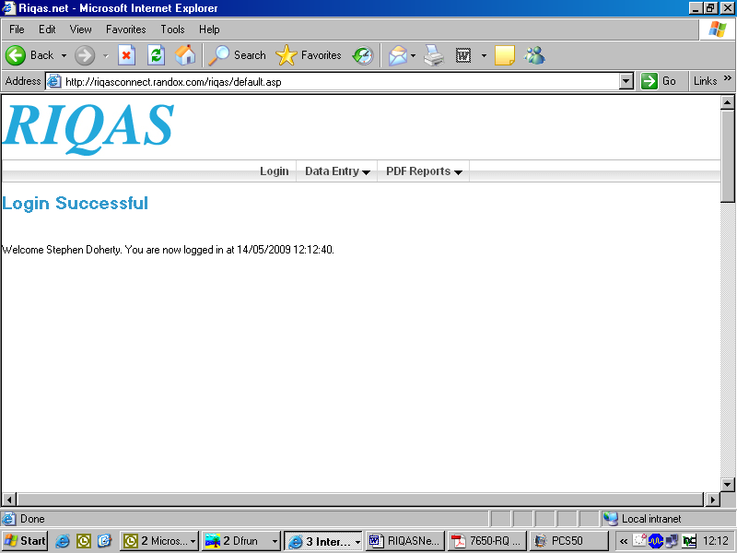737x553 pixels.
Task: Refresh the page with green arrows icon
Action: (156, 55)
